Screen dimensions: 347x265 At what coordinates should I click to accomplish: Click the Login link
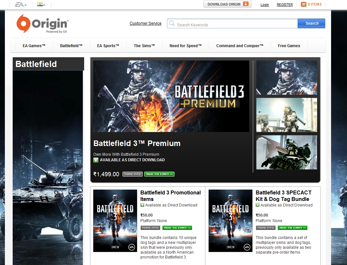(x=264, y=5)
